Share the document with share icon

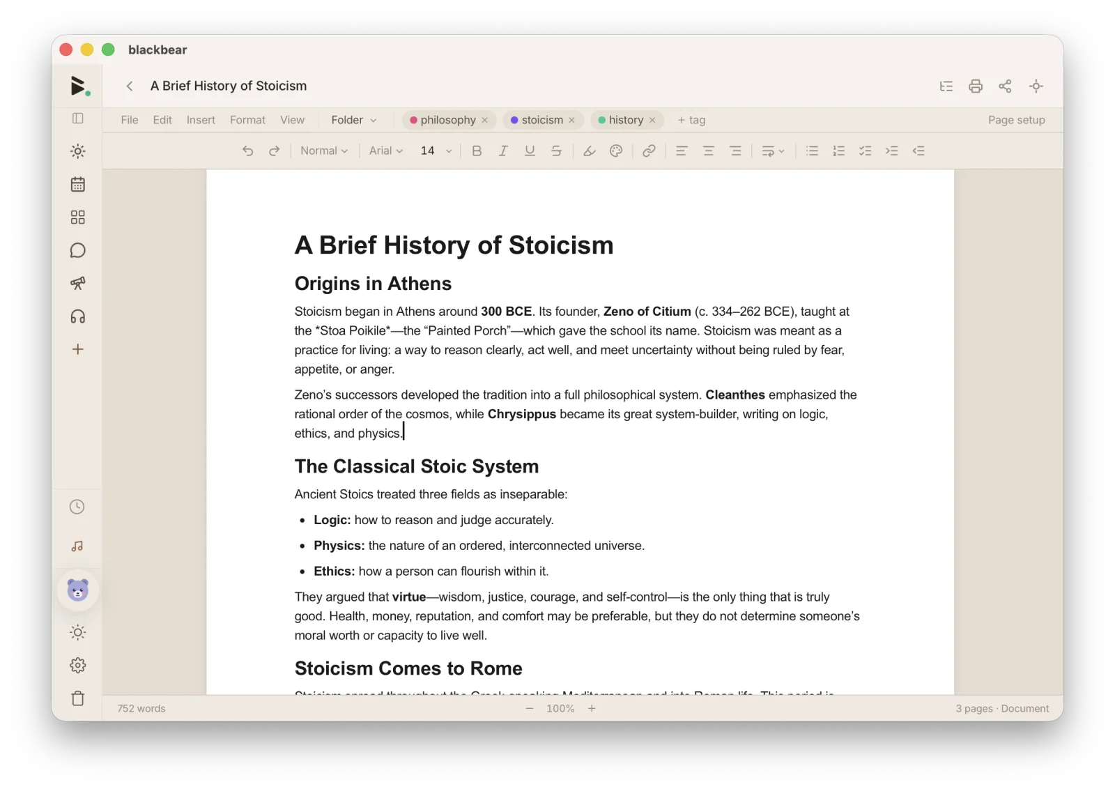(x=1005, y=86)
